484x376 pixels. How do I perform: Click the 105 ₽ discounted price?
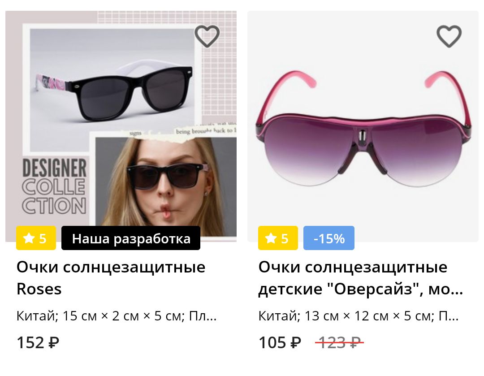(280, 342)
